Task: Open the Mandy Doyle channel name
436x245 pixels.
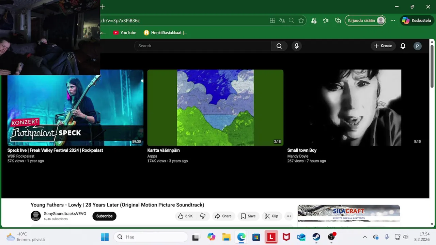Action: point(298,156)
